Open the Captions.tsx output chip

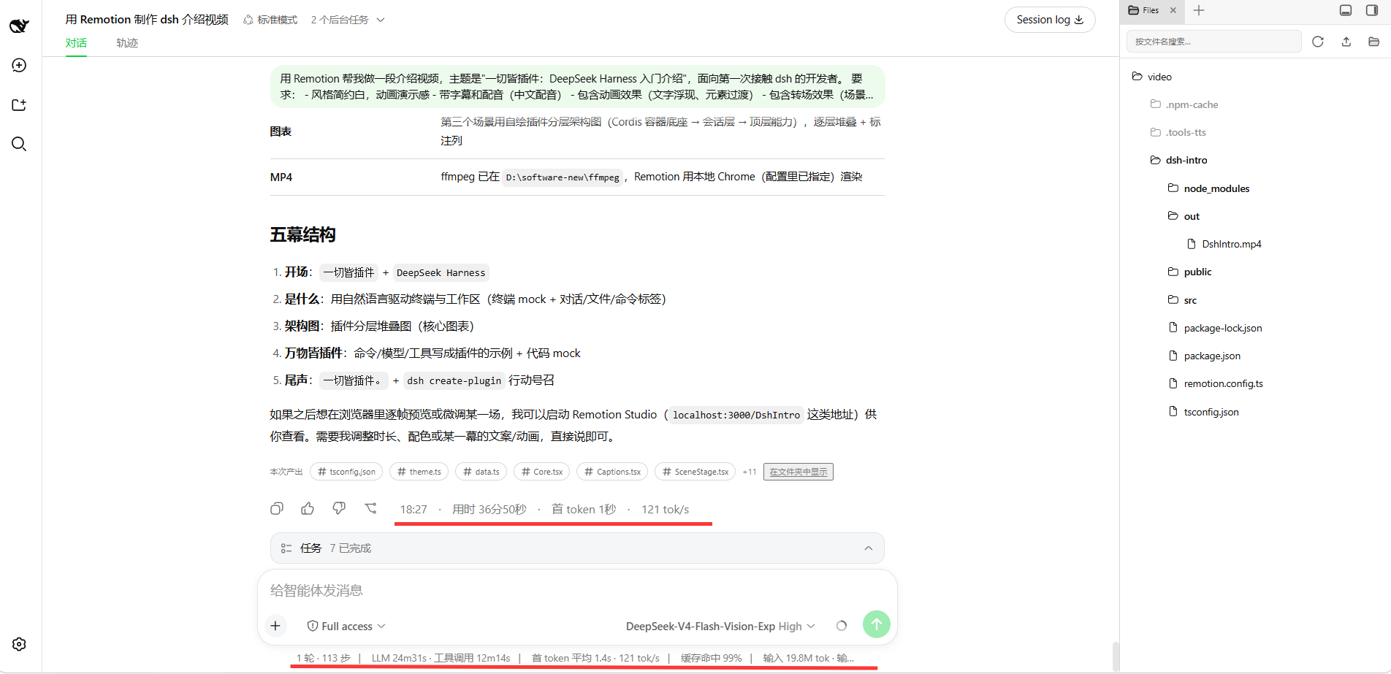coord(612,472)
